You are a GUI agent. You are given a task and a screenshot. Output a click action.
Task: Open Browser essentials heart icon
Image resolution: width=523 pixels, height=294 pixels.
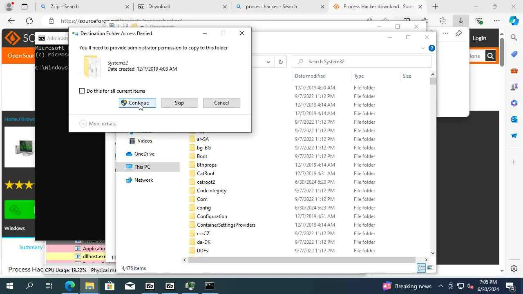click(479, 21)
